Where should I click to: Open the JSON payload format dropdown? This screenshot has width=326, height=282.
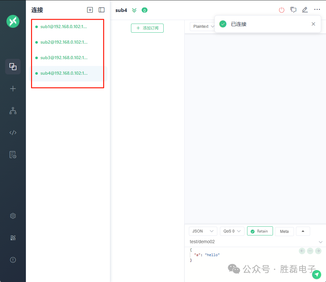(x=203, y=231)
